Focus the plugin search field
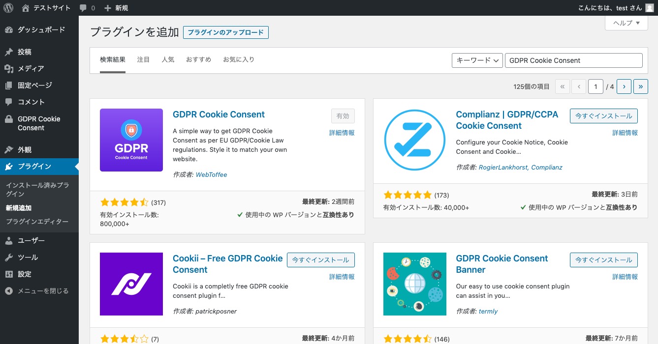 click(574, 60)
